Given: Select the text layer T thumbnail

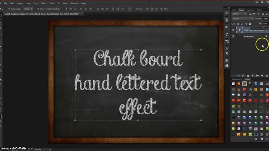Looking at the screenshot, I should point(239,30).
